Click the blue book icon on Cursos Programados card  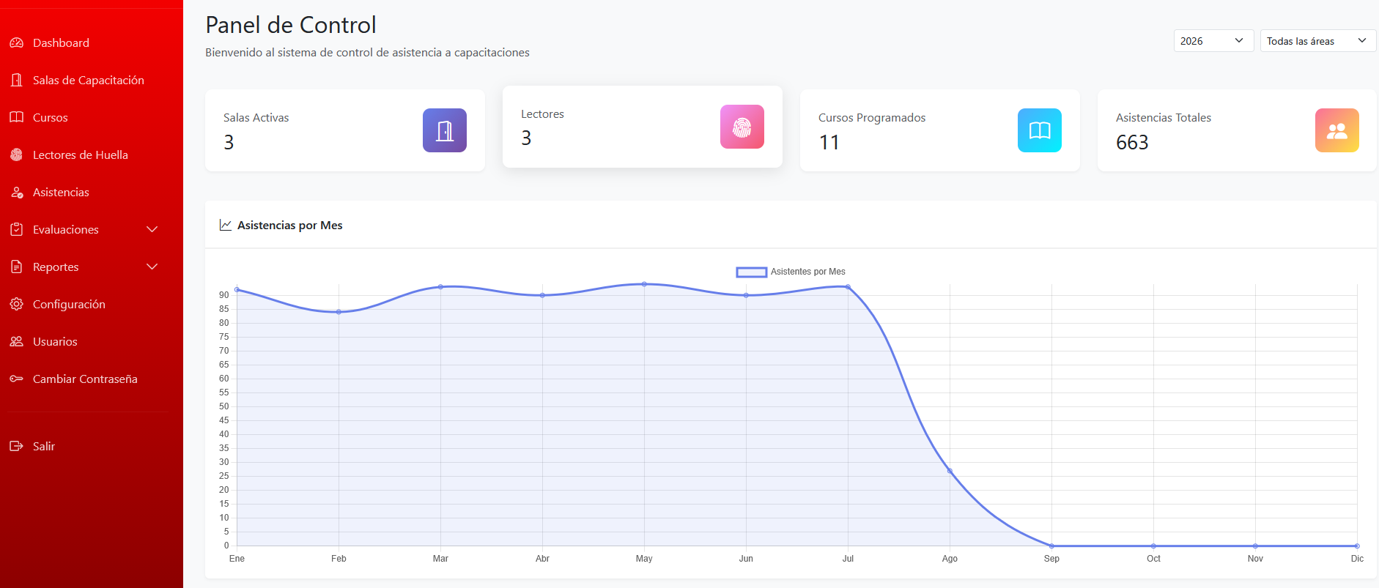(x=1040, y=130)
